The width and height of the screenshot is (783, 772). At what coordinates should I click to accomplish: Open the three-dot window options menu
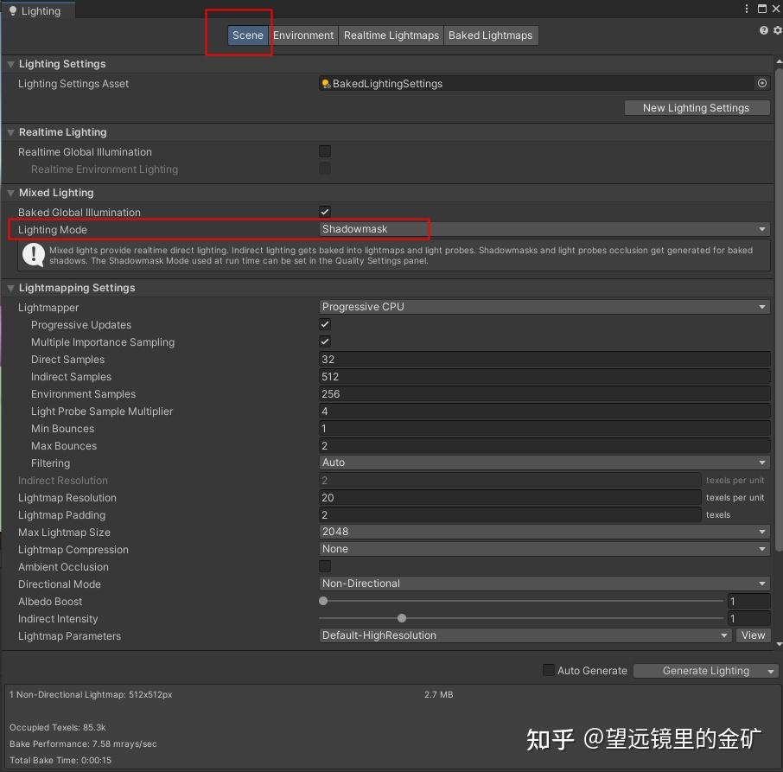pos(747,9)
